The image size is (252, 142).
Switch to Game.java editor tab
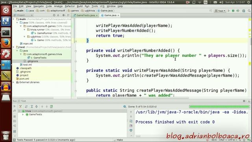click(110, 15)
